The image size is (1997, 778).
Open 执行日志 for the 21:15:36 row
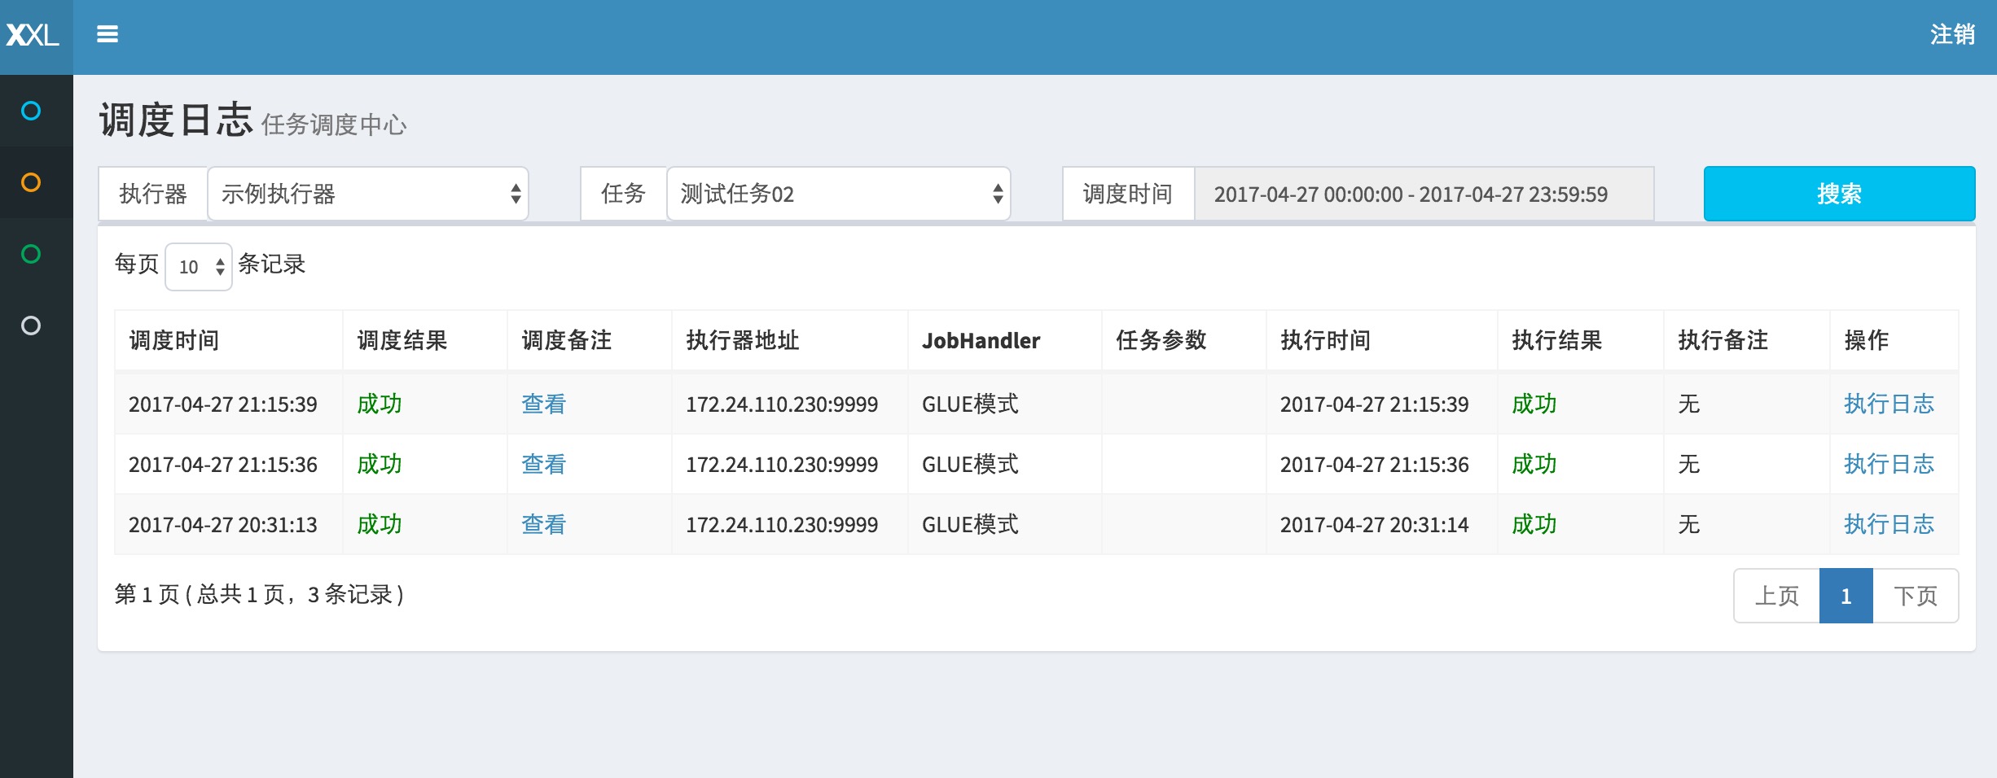coord(1889,464)
